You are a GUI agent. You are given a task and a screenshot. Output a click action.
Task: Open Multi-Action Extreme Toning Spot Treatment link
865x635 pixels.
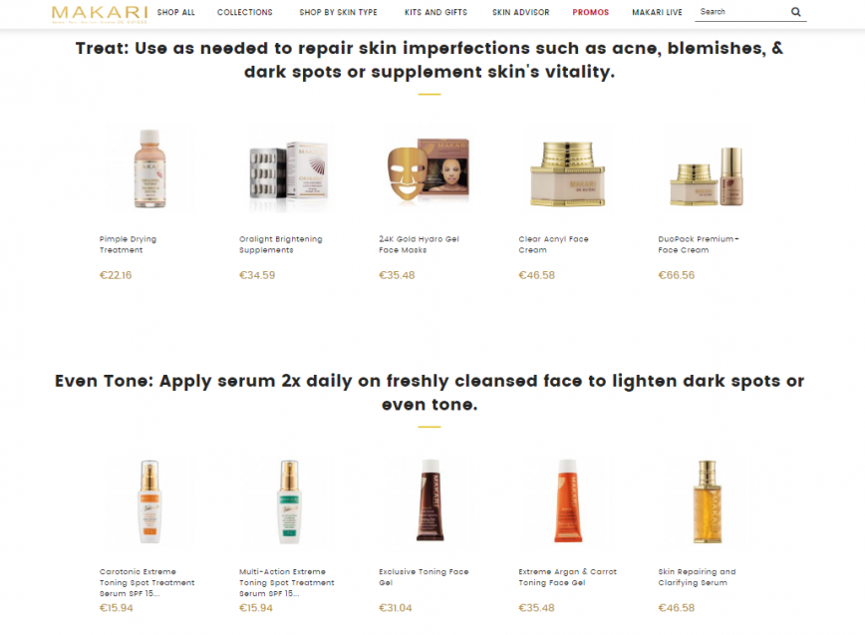(x=287, y=582)
